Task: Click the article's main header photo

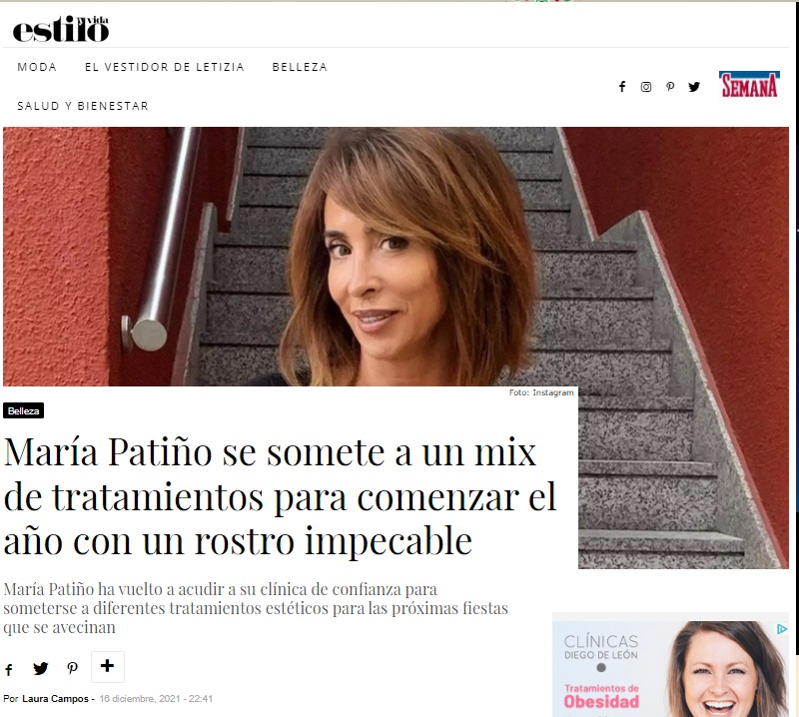Action: pyautogui.click(x=396, y=257)
